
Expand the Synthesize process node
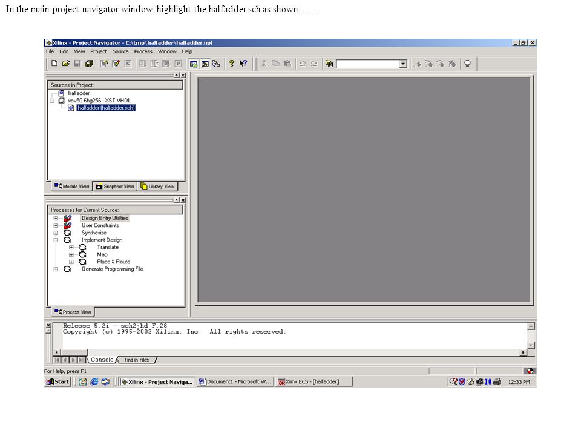(x=56, y=233)
